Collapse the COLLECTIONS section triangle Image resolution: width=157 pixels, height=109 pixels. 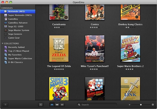tap(3, 43)
